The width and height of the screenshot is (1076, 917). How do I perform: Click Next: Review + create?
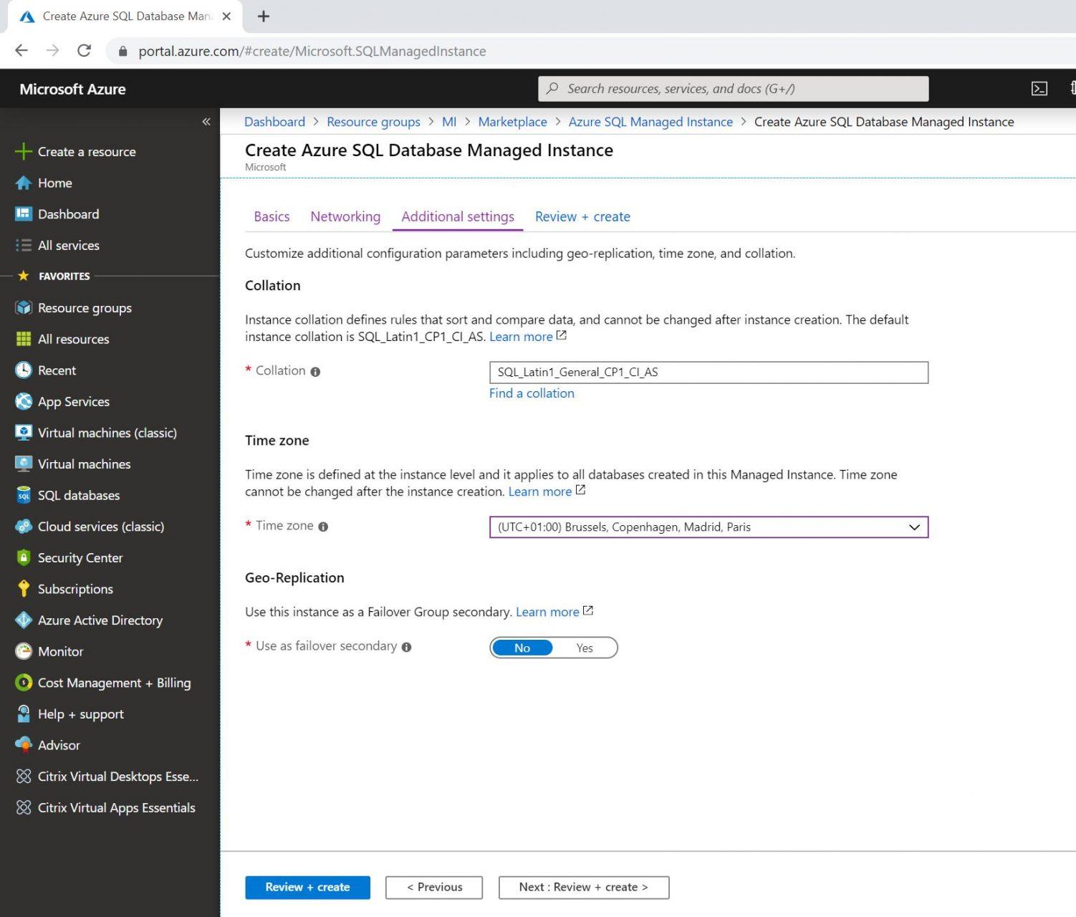583,887
